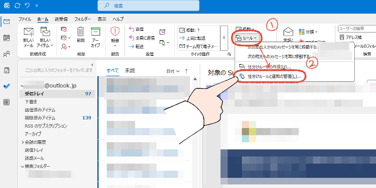
Task: Show すべて messages tab
Action: [x=112, y=71]
